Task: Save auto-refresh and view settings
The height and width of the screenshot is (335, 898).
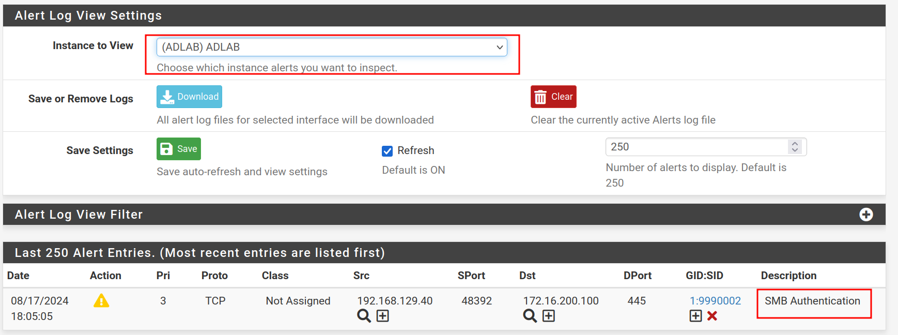Action: (179, 149)
